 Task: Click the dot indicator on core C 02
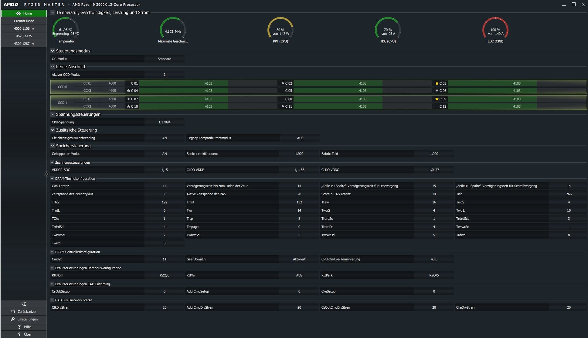pos(283,83)
